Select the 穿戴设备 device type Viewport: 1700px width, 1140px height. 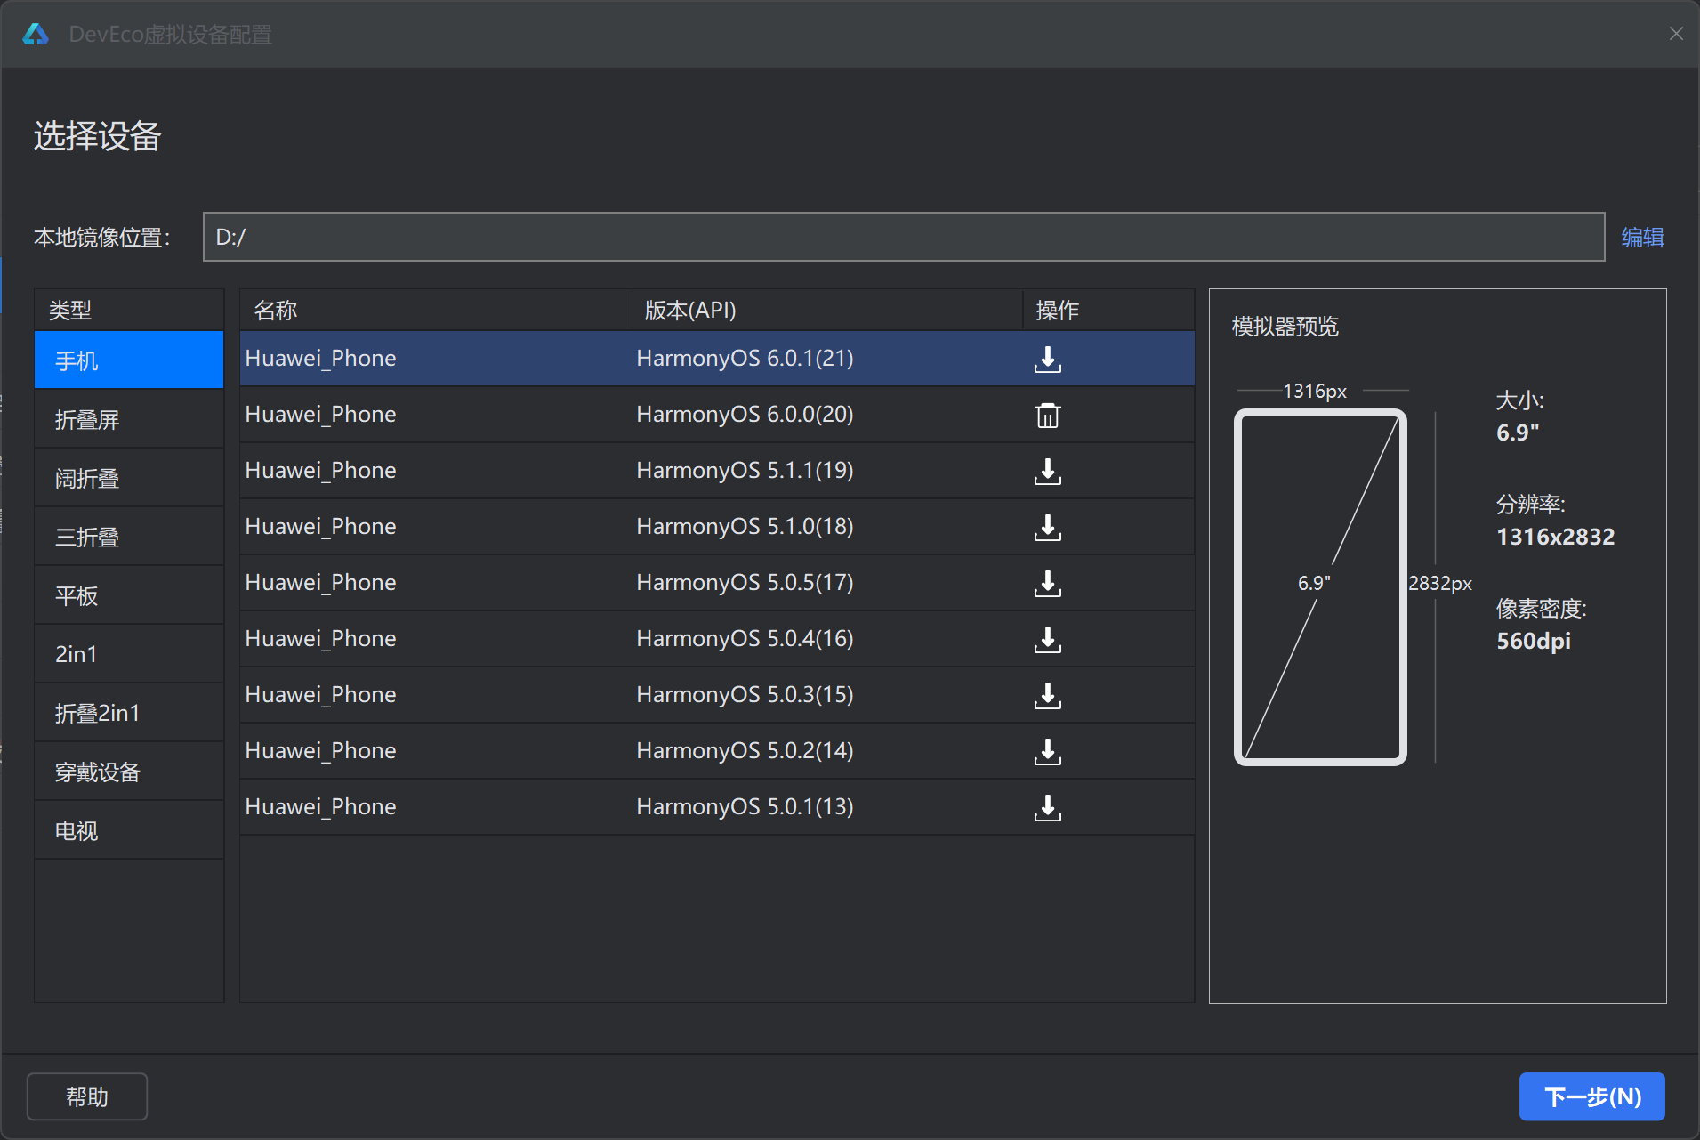point(129,772)
